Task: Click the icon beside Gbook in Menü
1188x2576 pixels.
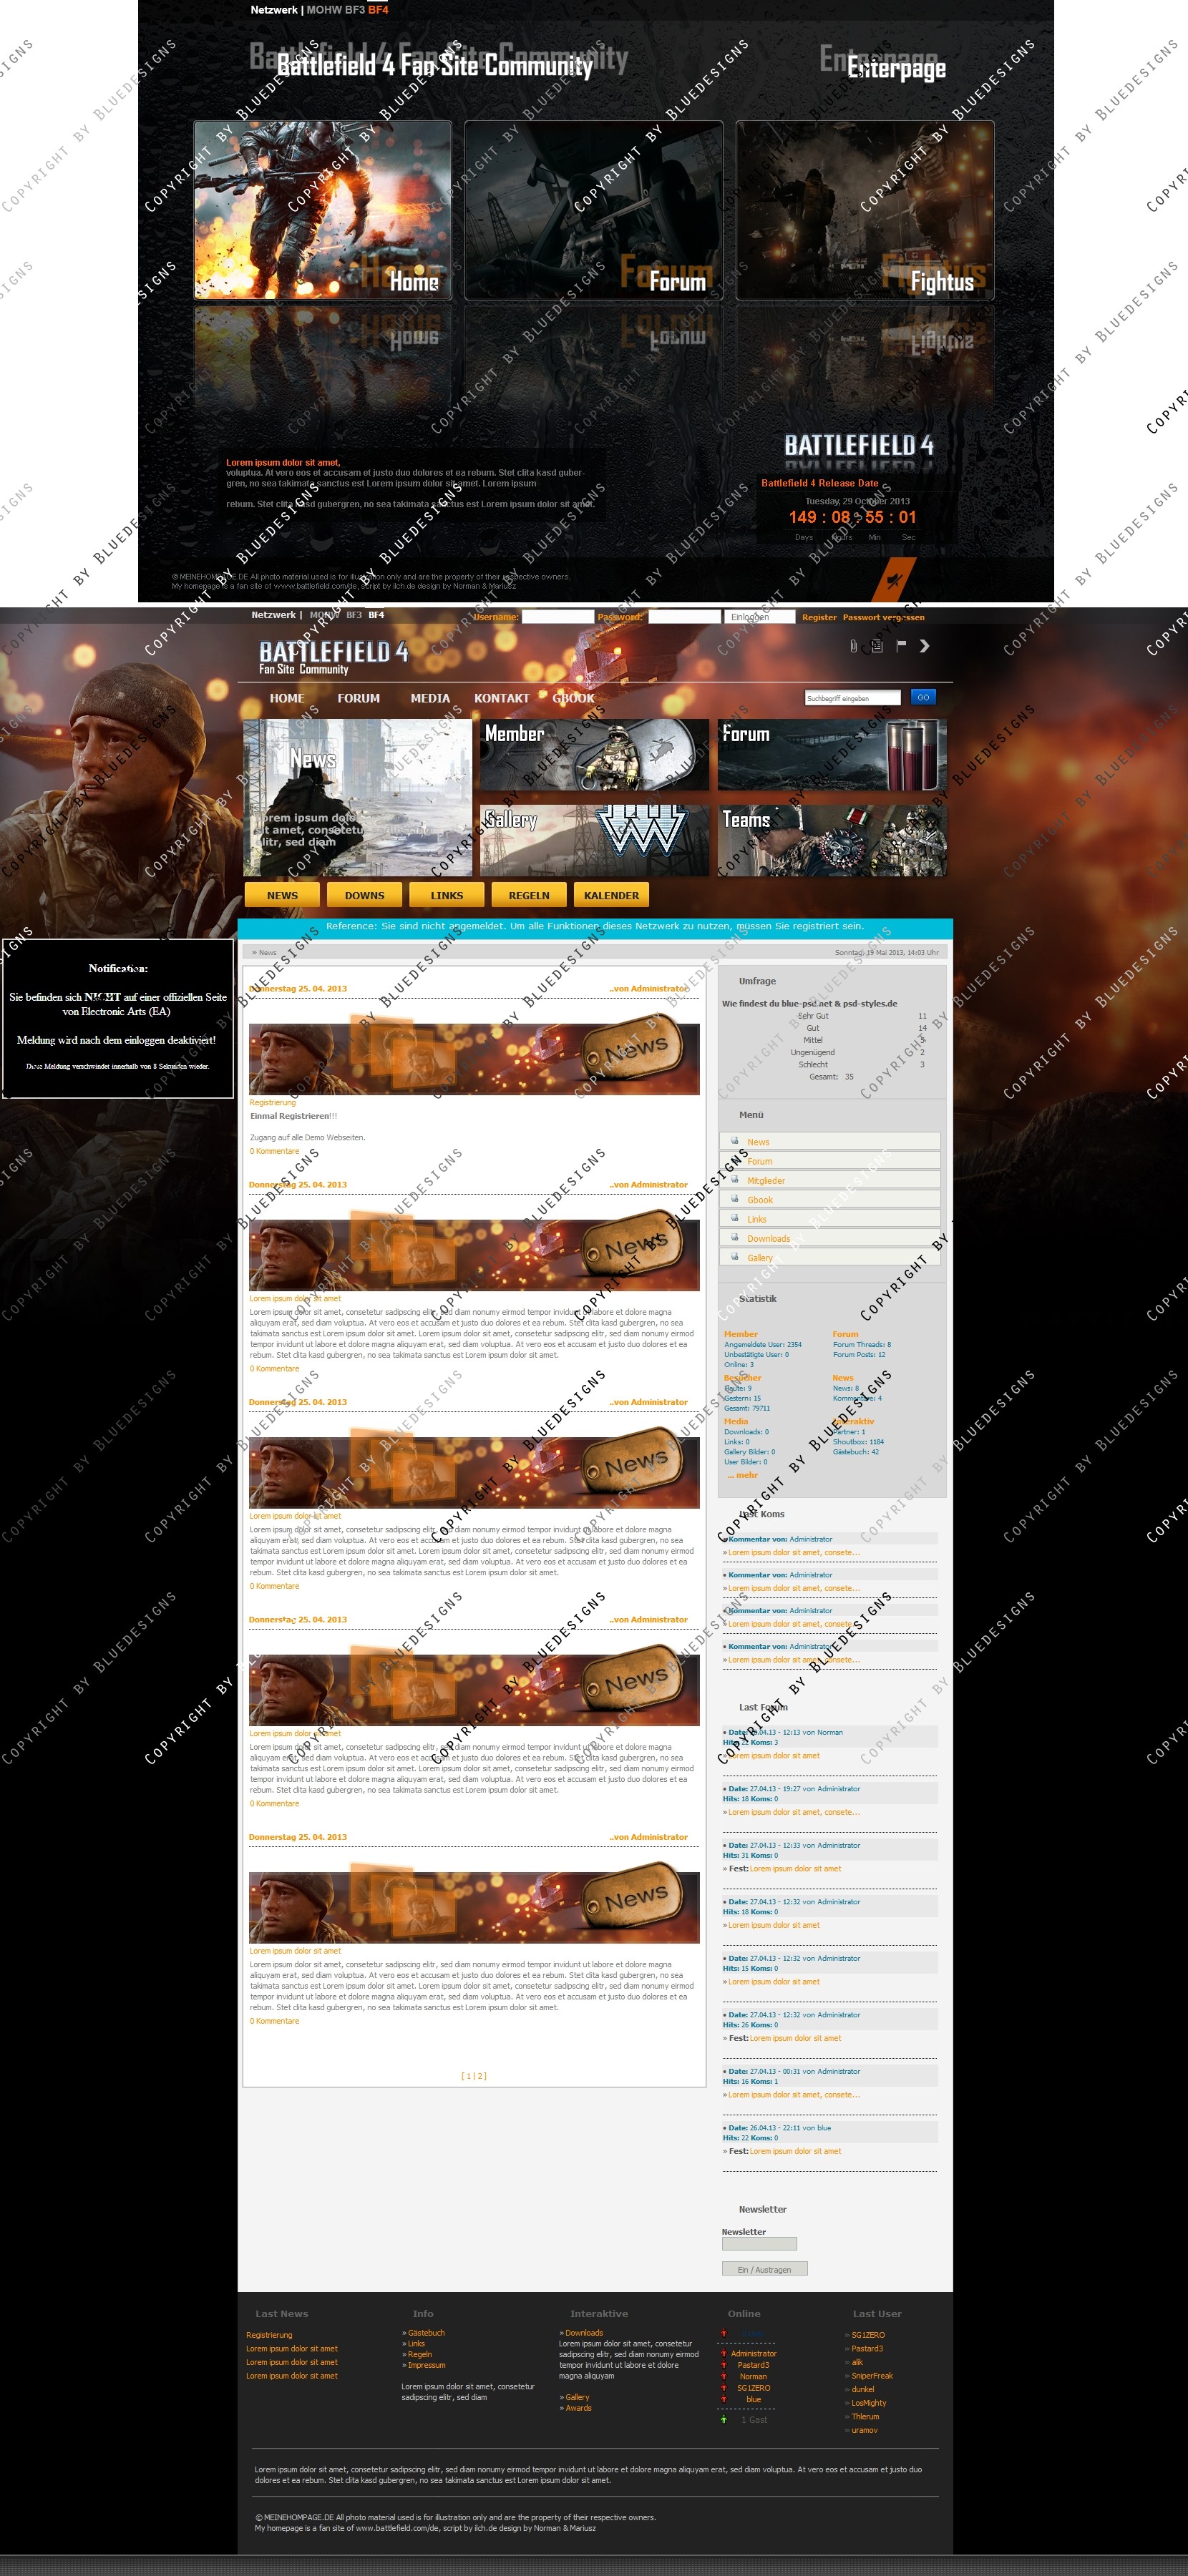Action: pyautogui.click(x=734, y=1199)
